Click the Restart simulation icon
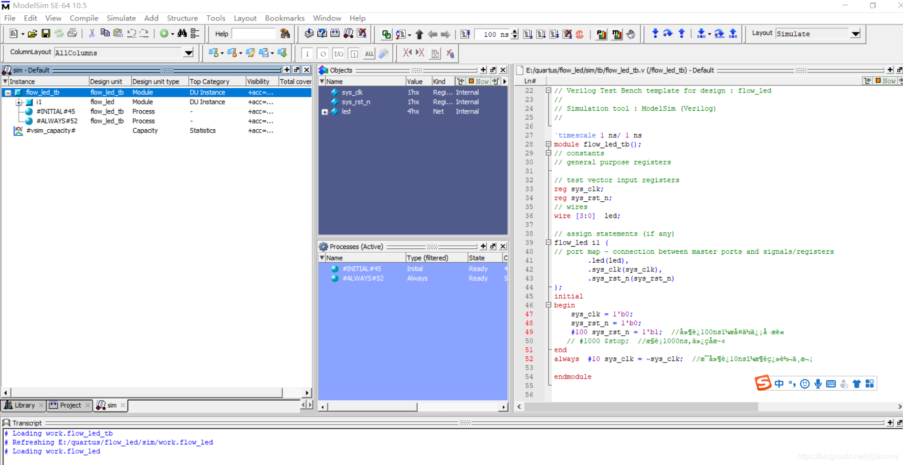903x465 pixels. point(466,34)
